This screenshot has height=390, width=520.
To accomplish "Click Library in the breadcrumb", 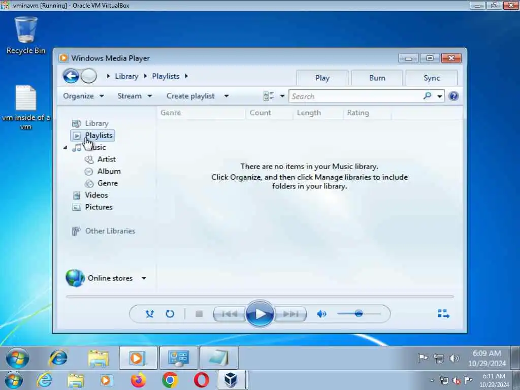I will (x=126, y=76).
